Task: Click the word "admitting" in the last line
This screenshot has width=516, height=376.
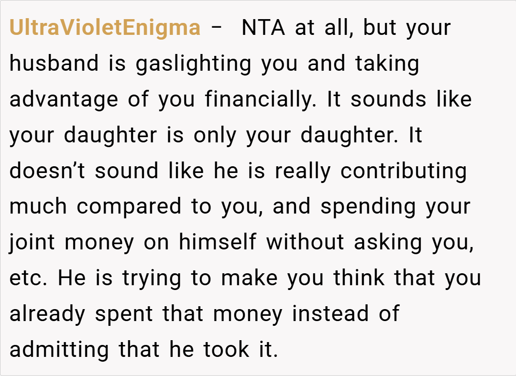Action: pyautogui.click(x=59, y=350)
